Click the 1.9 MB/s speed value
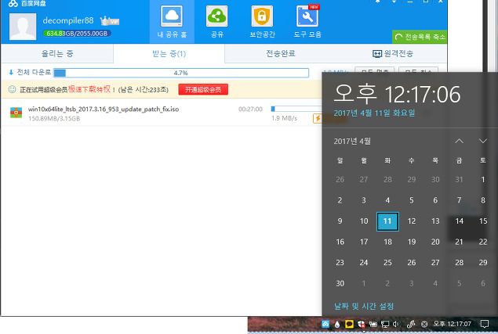 284,118
